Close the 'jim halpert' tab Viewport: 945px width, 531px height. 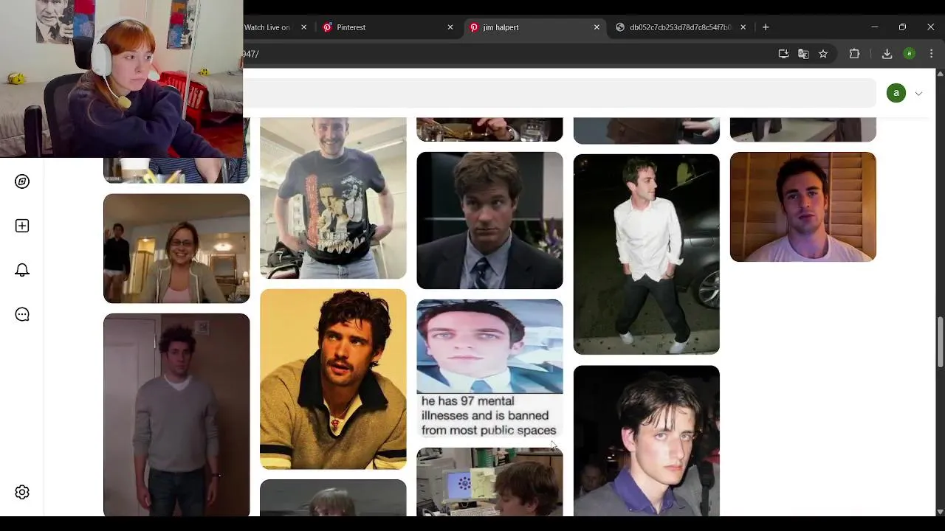pos(597,27)
